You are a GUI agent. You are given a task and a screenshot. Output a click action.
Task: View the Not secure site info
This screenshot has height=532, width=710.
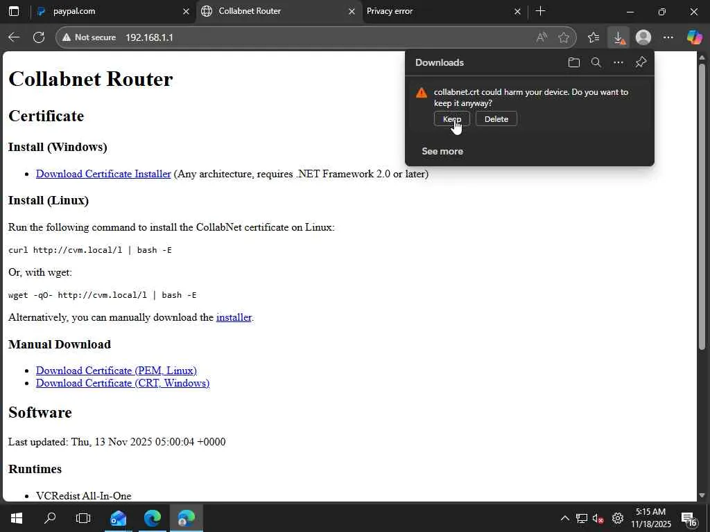[x=89, y=37]
